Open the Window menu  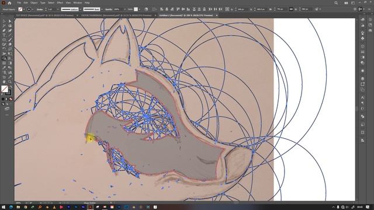[78, 3]
